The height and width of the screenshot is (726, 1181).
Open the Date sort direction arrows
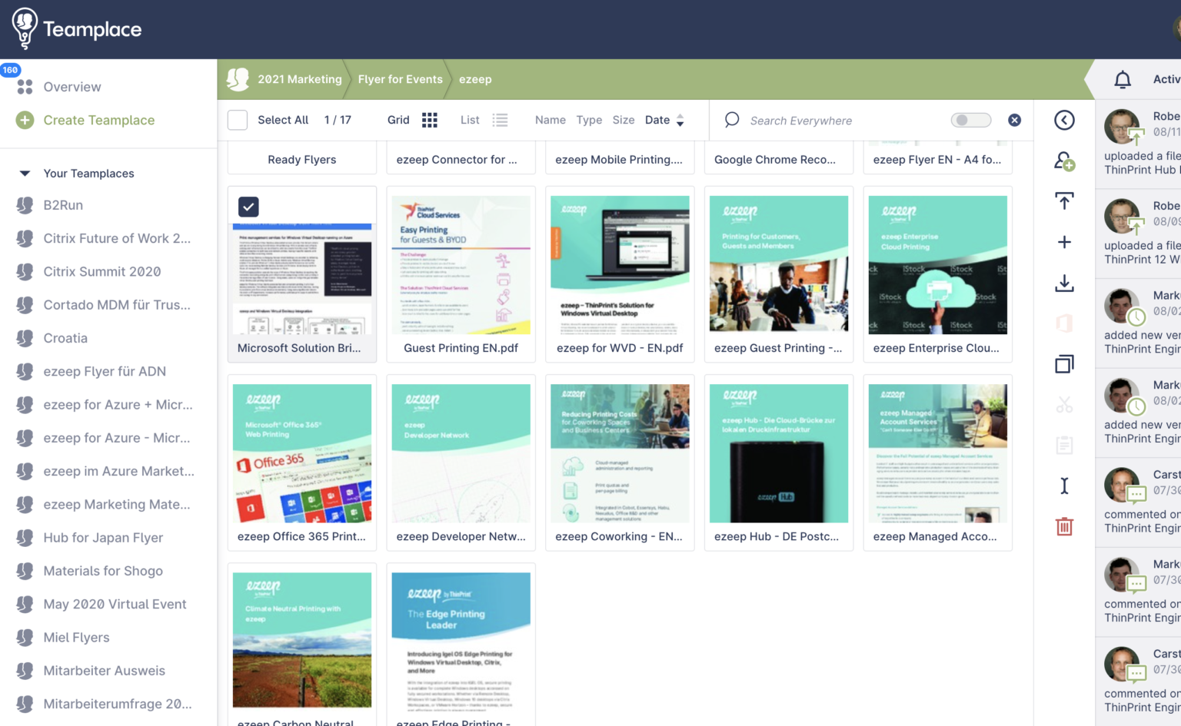tap(680, 120)
